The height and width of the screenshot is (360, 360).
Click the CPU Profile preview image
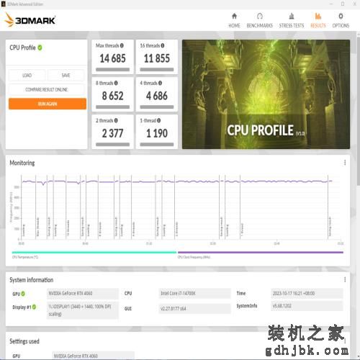(266, 94)
